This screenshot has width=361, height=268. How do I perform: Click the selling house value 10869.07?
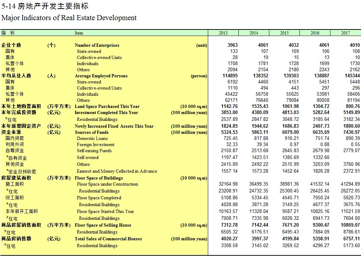point(351,225)
